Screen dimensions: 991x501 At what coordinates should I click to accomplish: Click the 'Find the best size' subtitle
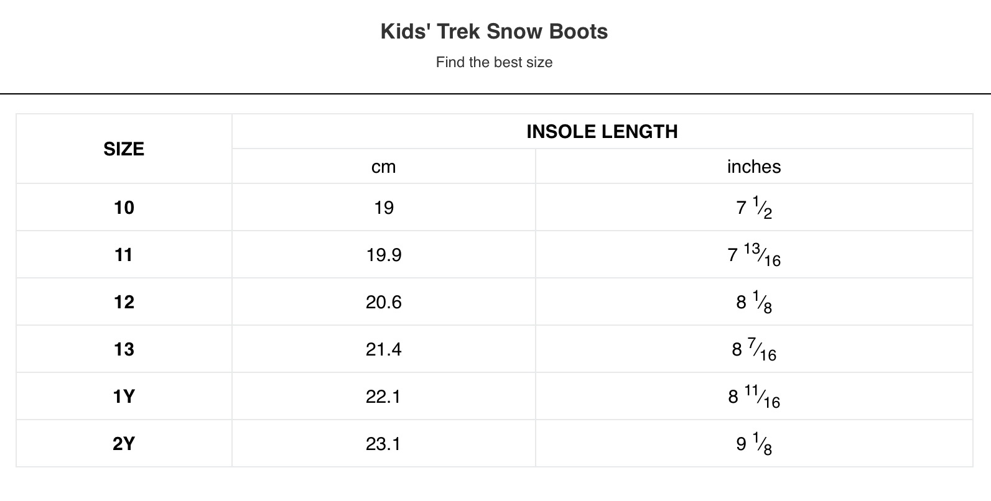[x=494, y=62]
